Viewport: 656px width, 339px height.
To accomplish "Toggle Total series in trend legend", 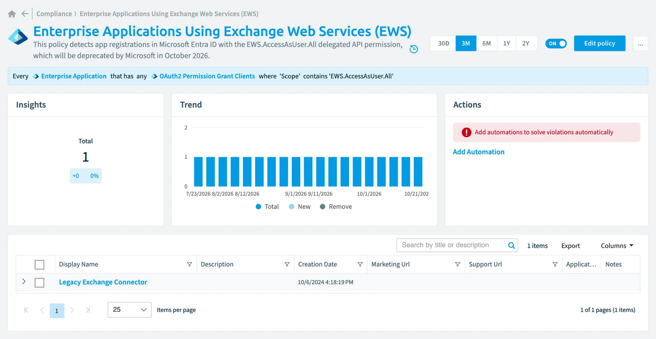I will [267, 207].
